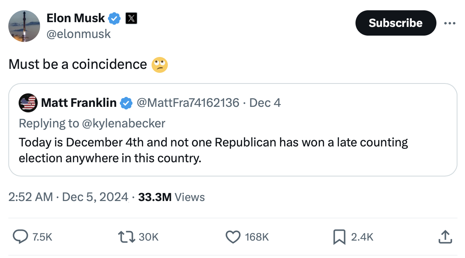465x258 pixels.
Task: Open the share post icon
Action: tap(445, 237)
